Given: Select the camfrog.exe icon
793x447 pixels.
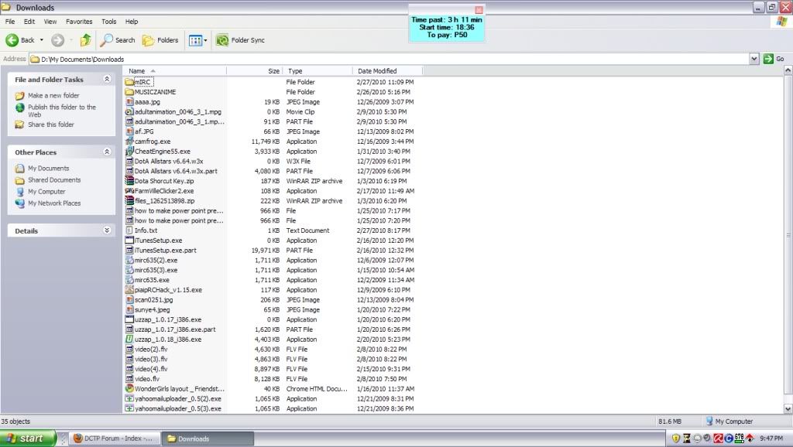Looking at the screenshot, I should pyautogui.click(x=129, y=142).
